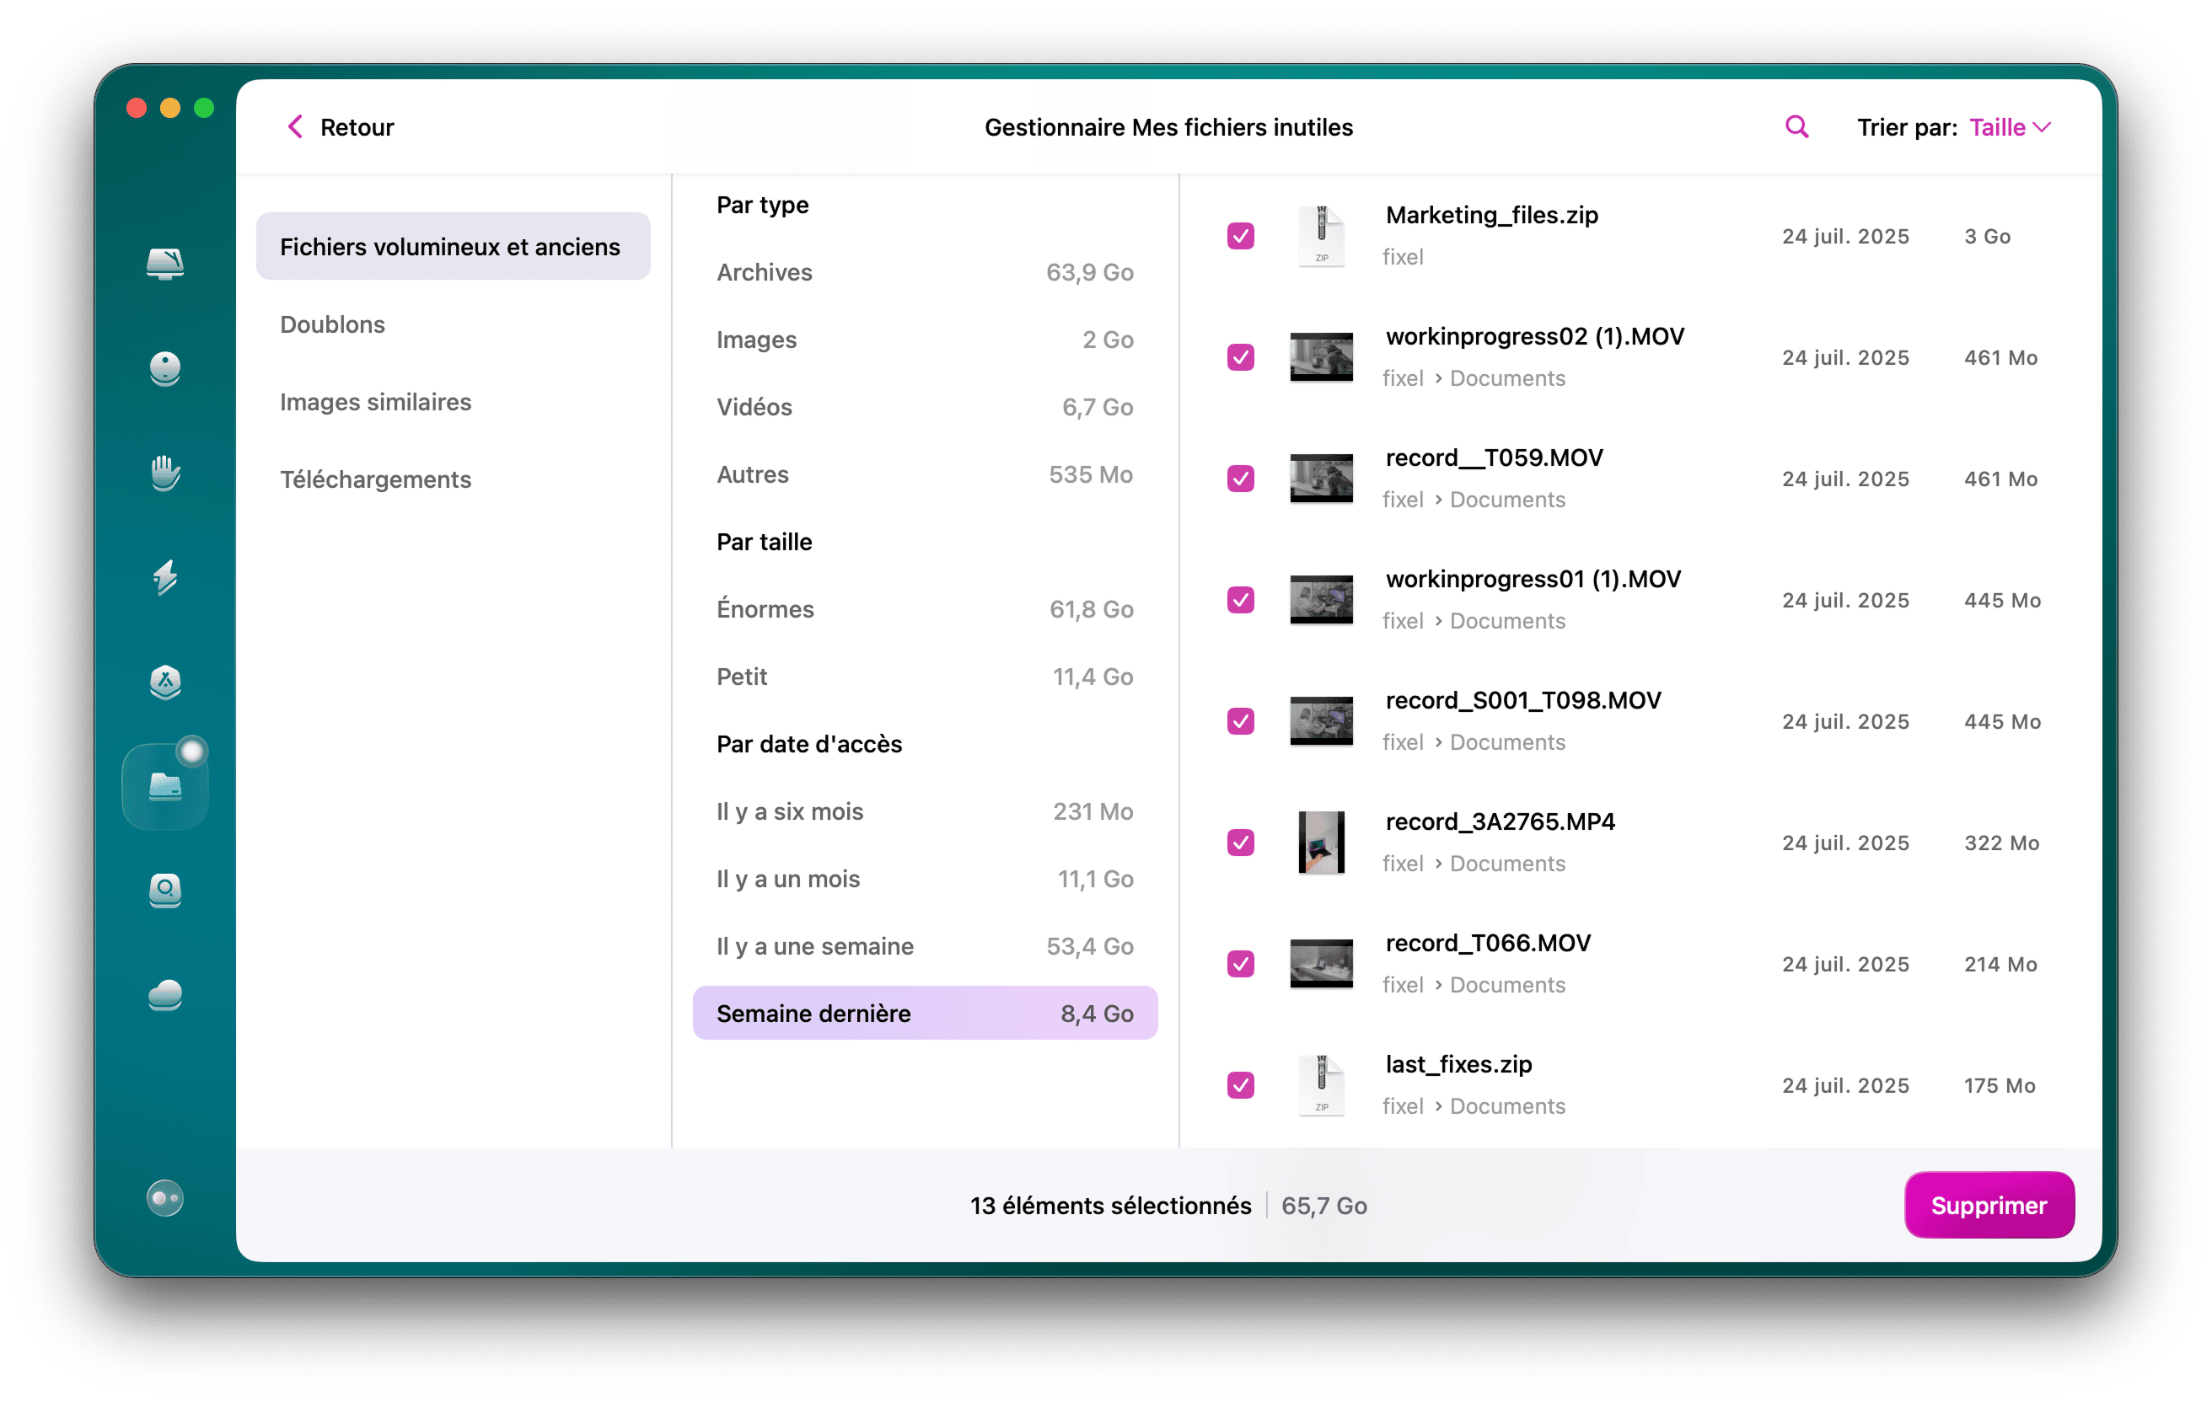Deselect the record_T066.MOV checkbox
Screen dimensions: 2212x1402
1241,964
